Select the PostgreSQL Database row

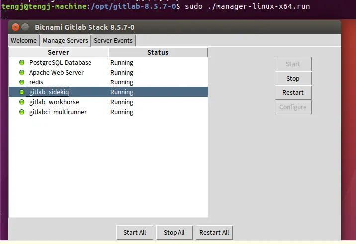(x=108, y=62)
